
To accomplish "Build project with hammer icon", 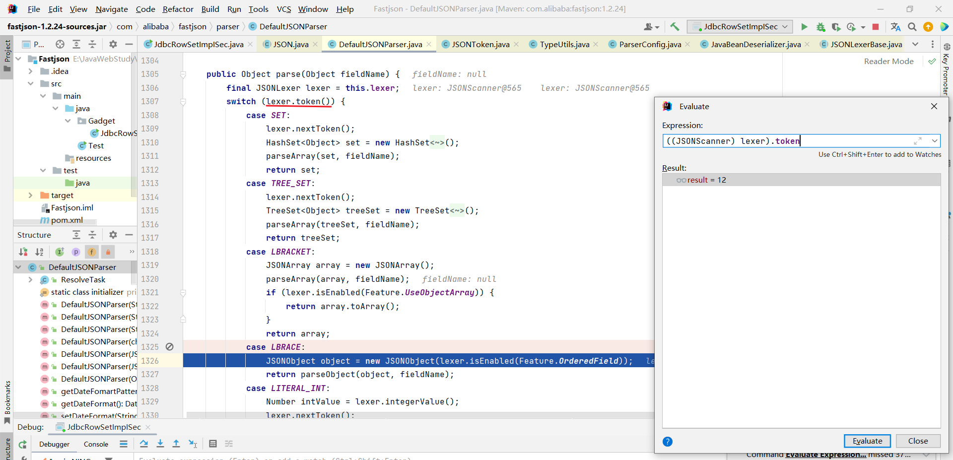I will tap(675, 27).
